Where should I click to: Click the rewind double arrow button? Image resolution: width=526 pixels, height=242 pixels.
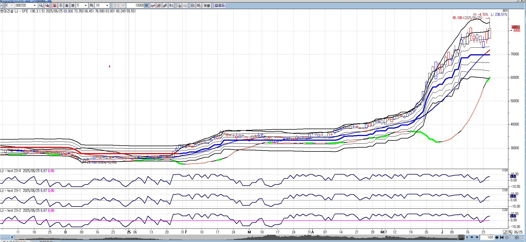[x=472, y=237]
